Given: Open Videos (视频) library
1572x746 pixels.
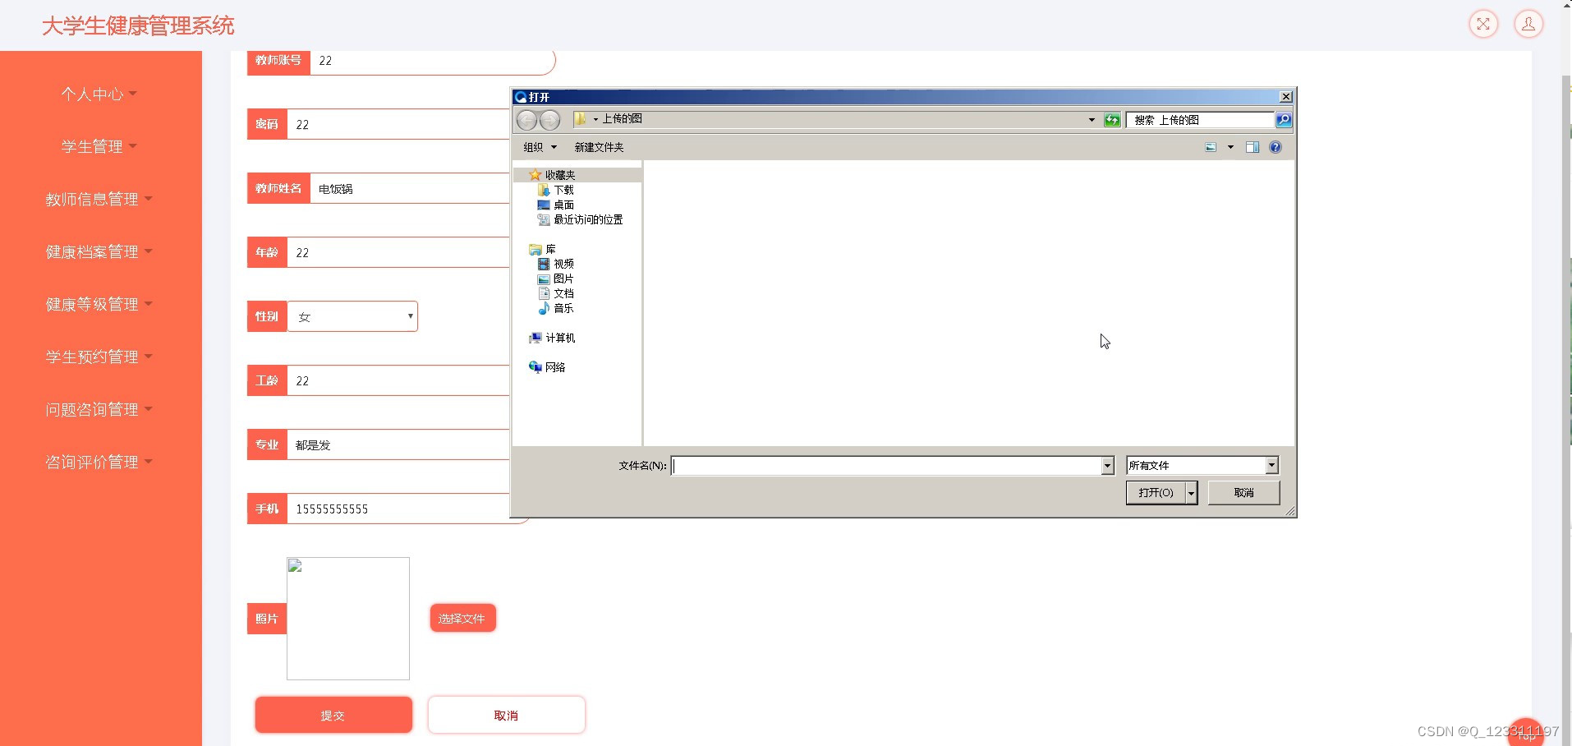Looking at the screenshot, I should tap(556, 264).
